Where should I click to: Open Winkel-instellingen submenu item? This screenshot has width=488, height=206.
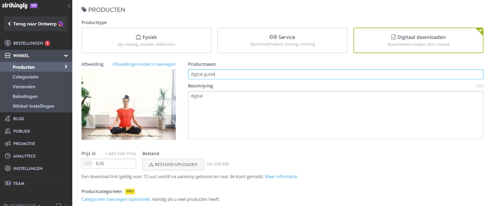[x=34, y=106]
